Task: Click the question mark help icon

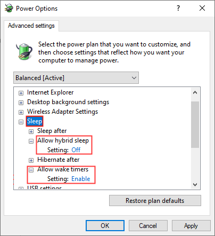Action: click(178, 8)
